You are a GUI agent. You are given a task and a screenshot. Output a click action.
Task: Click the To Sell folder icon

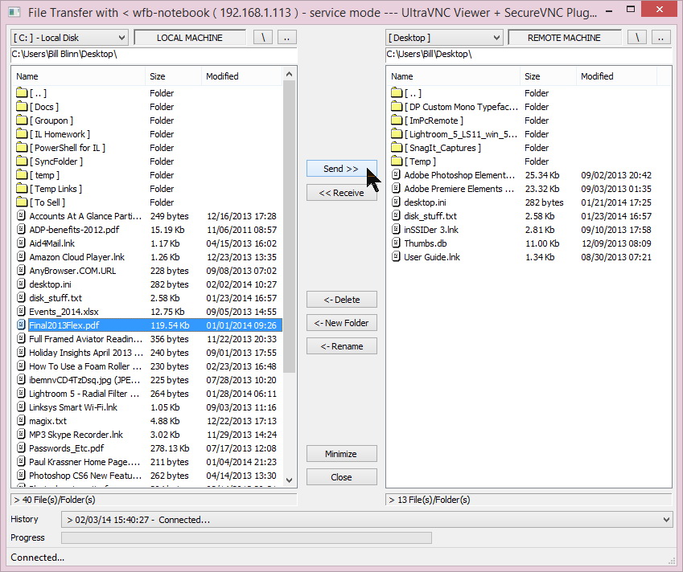[22, 202]
